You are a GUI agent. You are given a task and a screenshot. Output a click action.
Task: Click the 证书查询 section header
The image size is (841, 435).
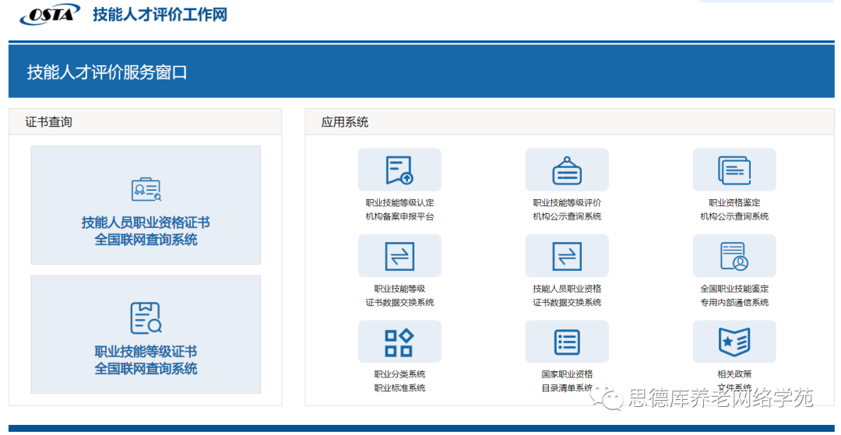tap(49, 122)
